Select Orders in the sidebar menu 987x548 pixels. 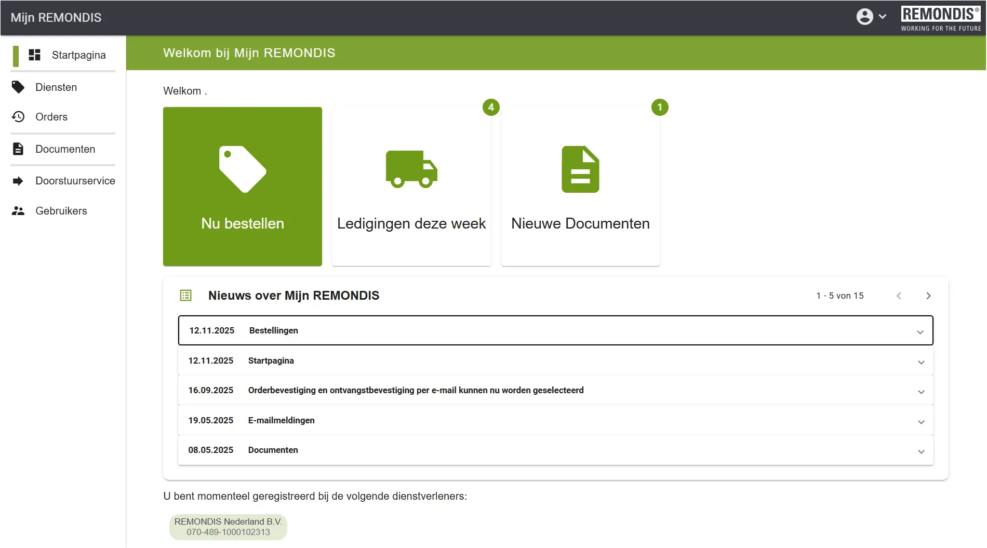(51, 117)
